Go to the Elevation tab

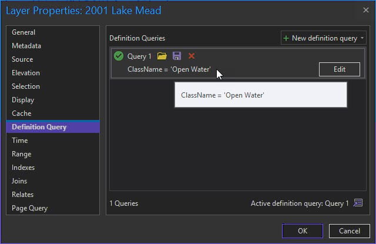26,73
